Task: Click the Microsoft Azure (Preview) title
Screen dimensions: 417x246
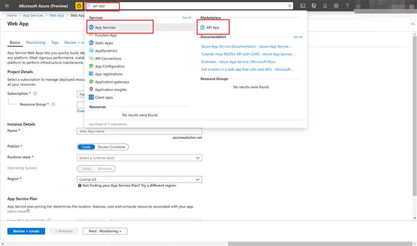Action: [x=43, y=6]
